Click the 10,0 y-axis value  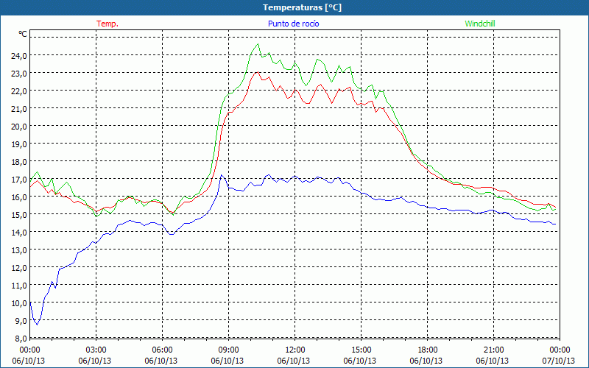pyautogui.click(x=19, y=303)
